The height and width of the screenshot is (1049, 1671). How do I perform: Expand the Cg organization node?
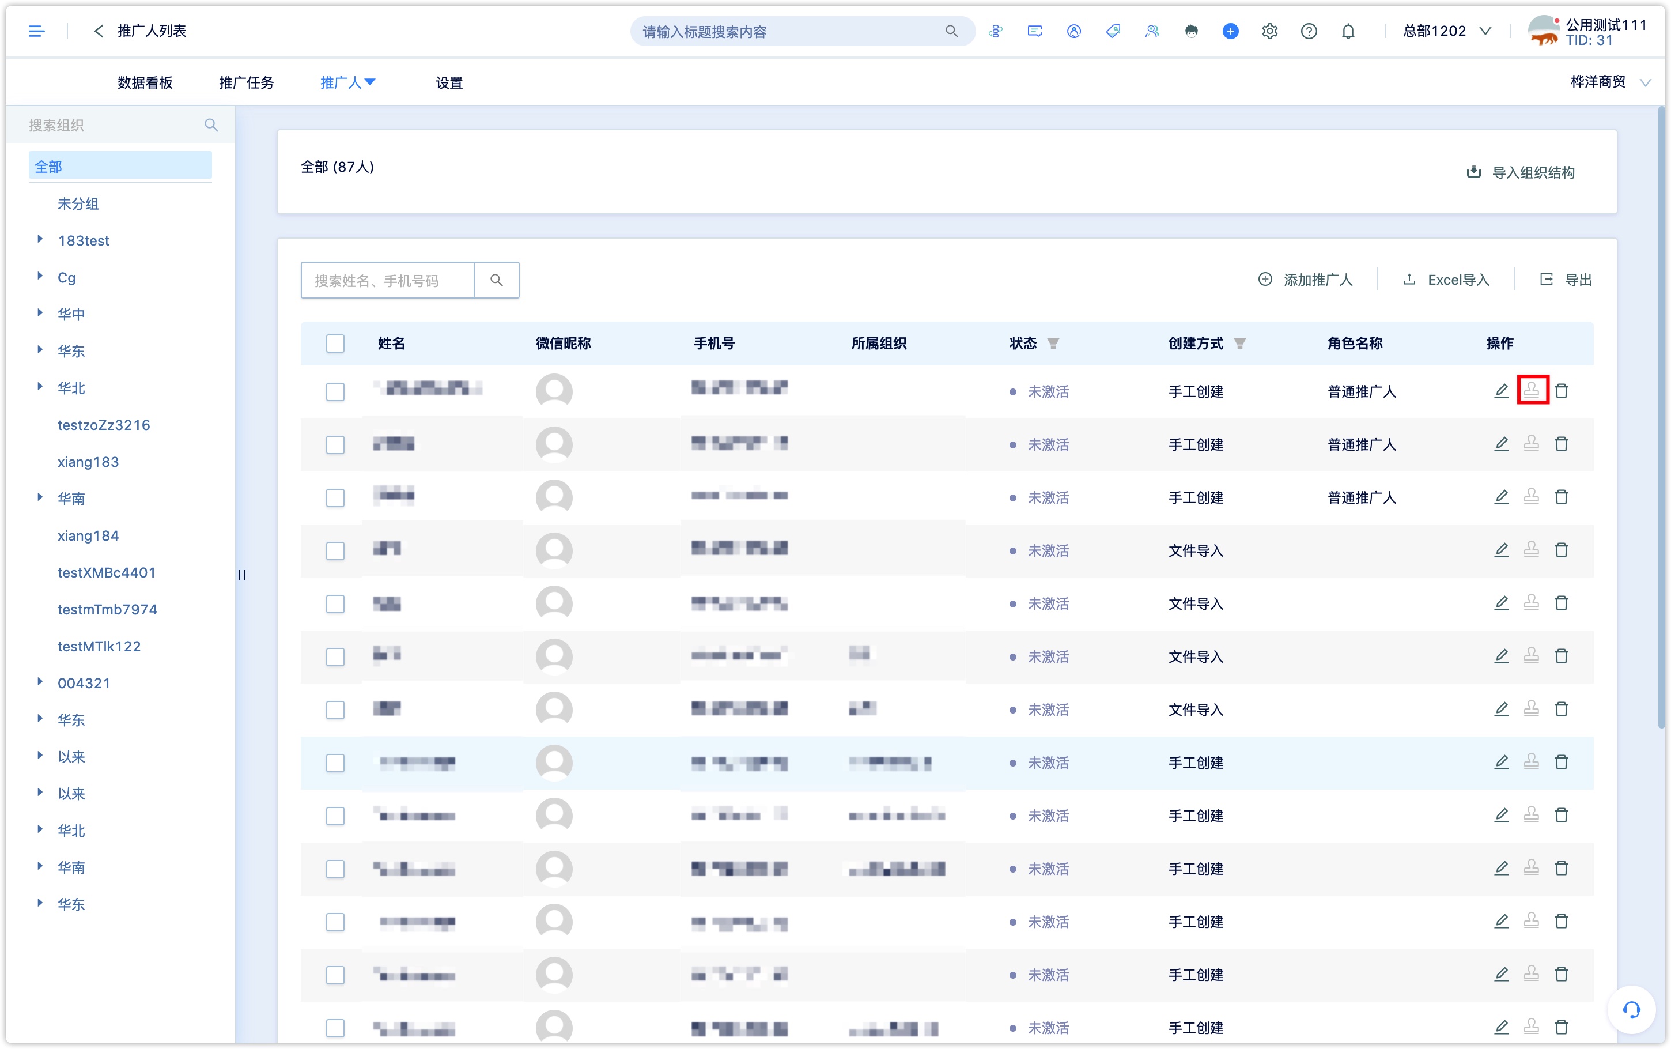coord(40,276)
